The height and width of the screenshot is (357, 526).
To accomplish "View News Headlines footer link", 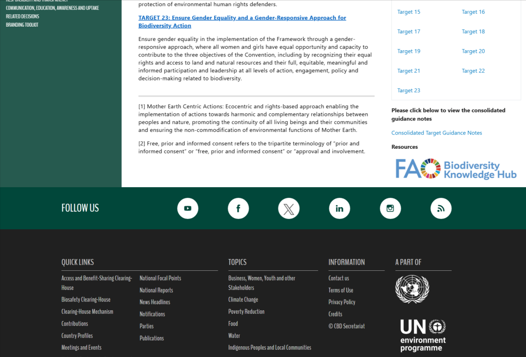I will point(155,302).
